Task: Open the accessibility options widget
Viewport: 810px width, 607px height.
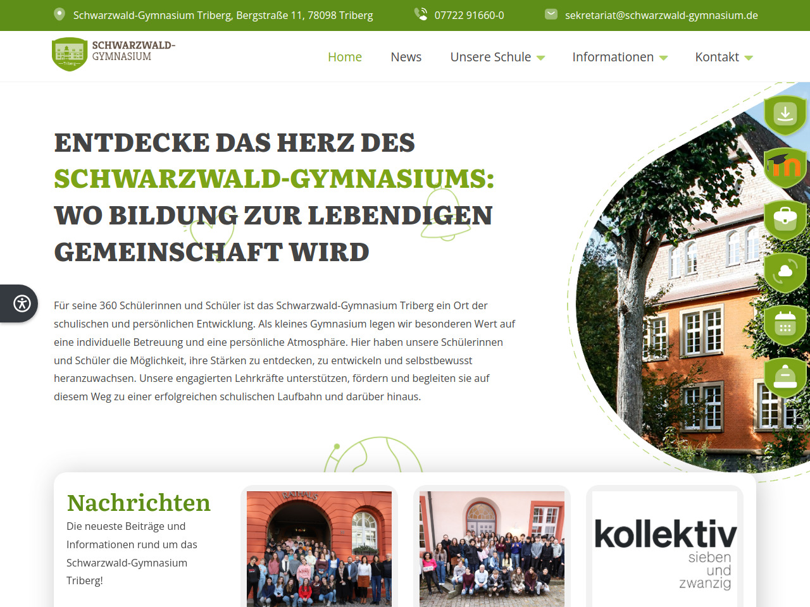Action: pyautogui.click(x=22, y=303)
